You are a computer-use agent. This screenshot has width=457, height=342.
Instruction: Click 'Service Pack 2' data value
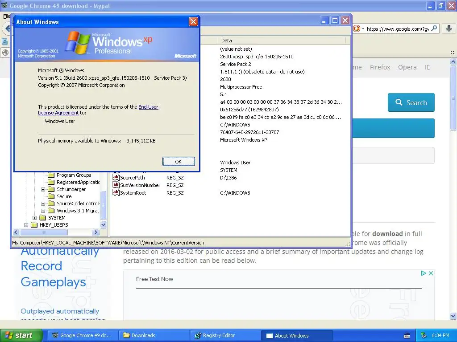tap(236, 64)
